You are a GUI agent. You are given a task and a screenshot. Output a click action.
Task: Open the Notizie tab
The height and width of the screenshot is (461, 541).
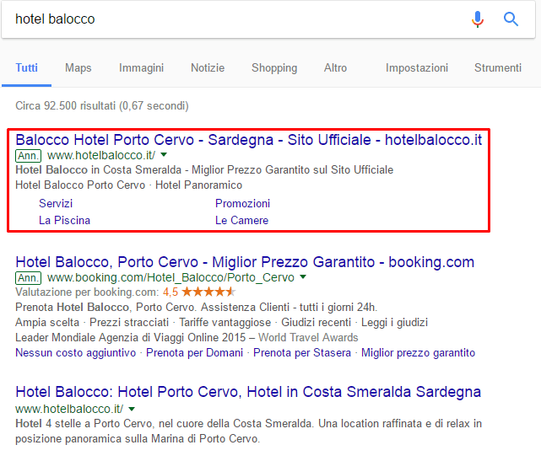(x=208, y=67)
